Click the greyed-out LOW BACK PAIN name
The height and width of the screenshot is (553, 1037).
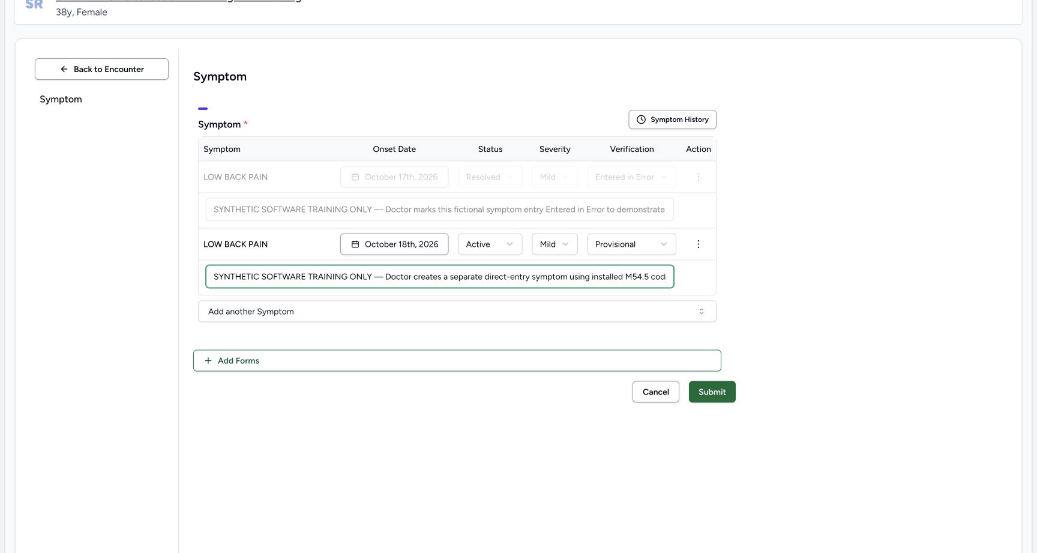[235, 177]
